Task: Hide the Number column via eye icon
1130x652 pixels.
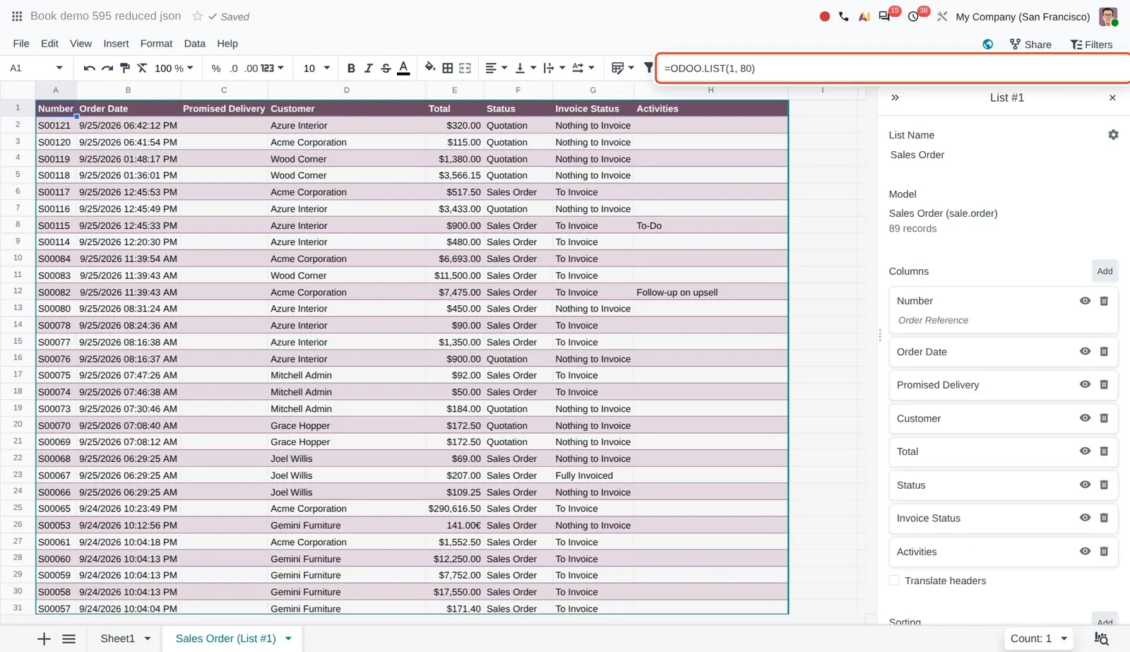Action: point(1085,301)
